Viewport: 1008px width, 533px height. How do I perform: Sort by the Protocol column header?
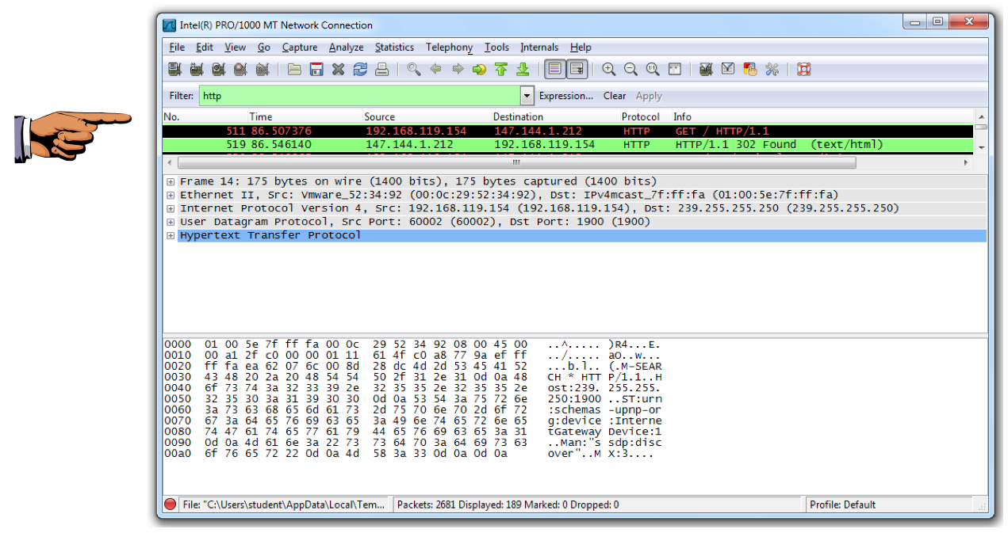point(640,116)
